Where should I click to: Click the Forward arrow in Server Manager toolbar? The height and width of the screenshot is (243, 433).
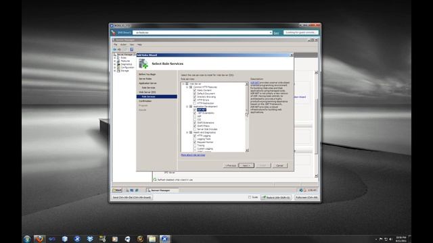[119, 49]
